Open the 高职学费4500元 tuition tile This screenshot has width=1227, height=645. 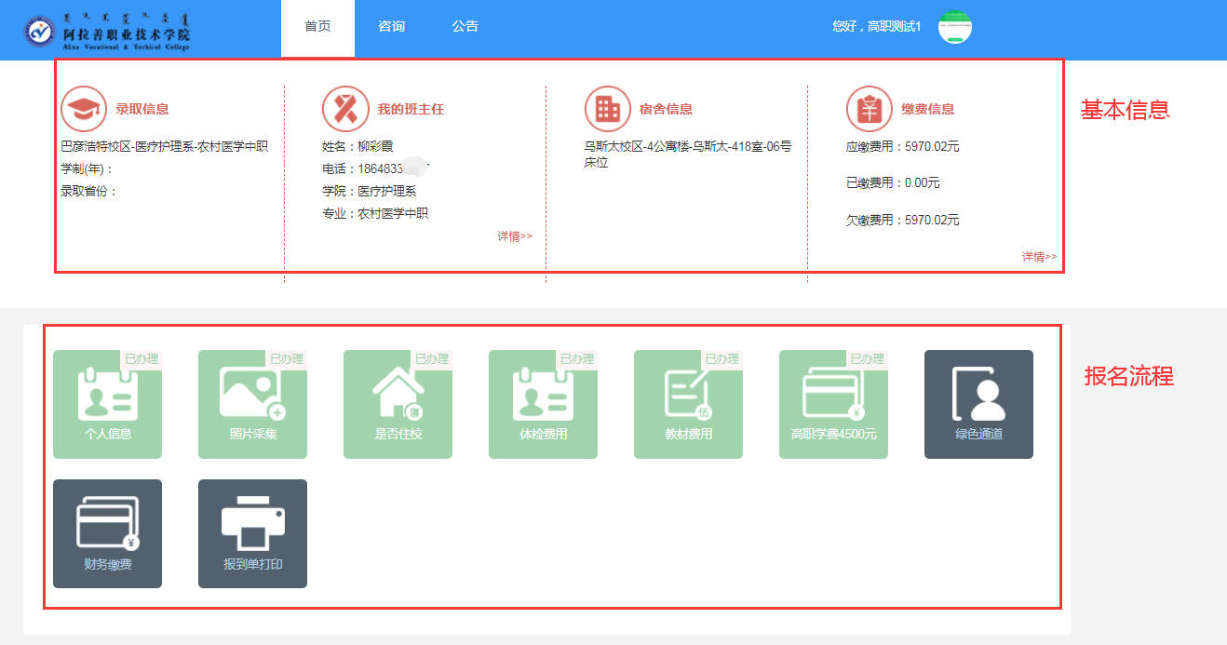[x=833, y=405]
